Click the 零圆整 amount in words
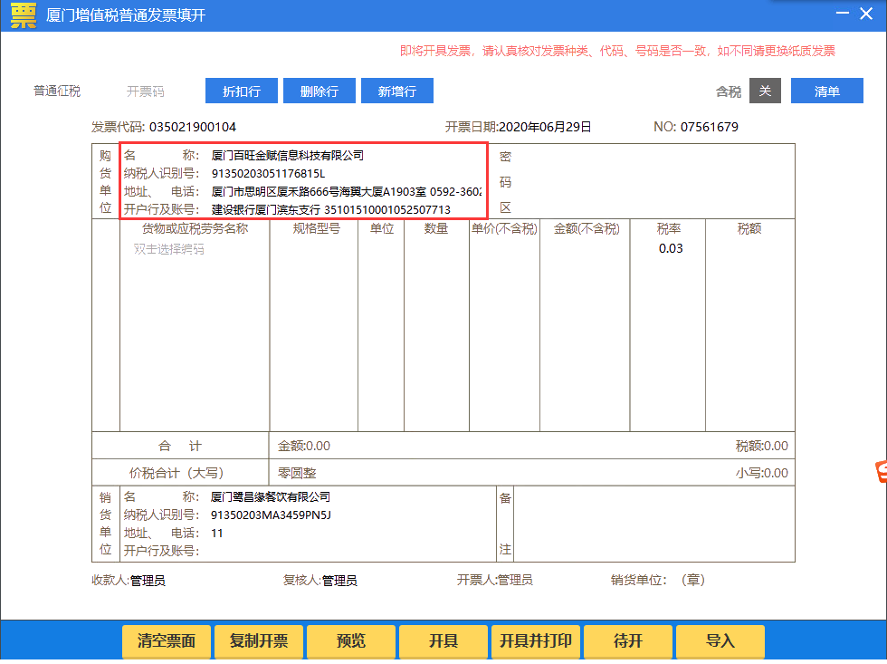This screenshot has height=664, width=887. [297, 473]
